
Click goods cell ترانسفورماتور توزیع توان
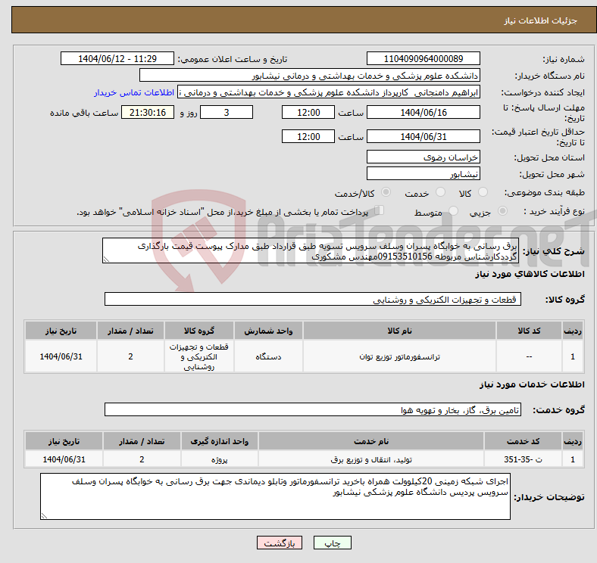pyautogui.click(x=399, y=356)
